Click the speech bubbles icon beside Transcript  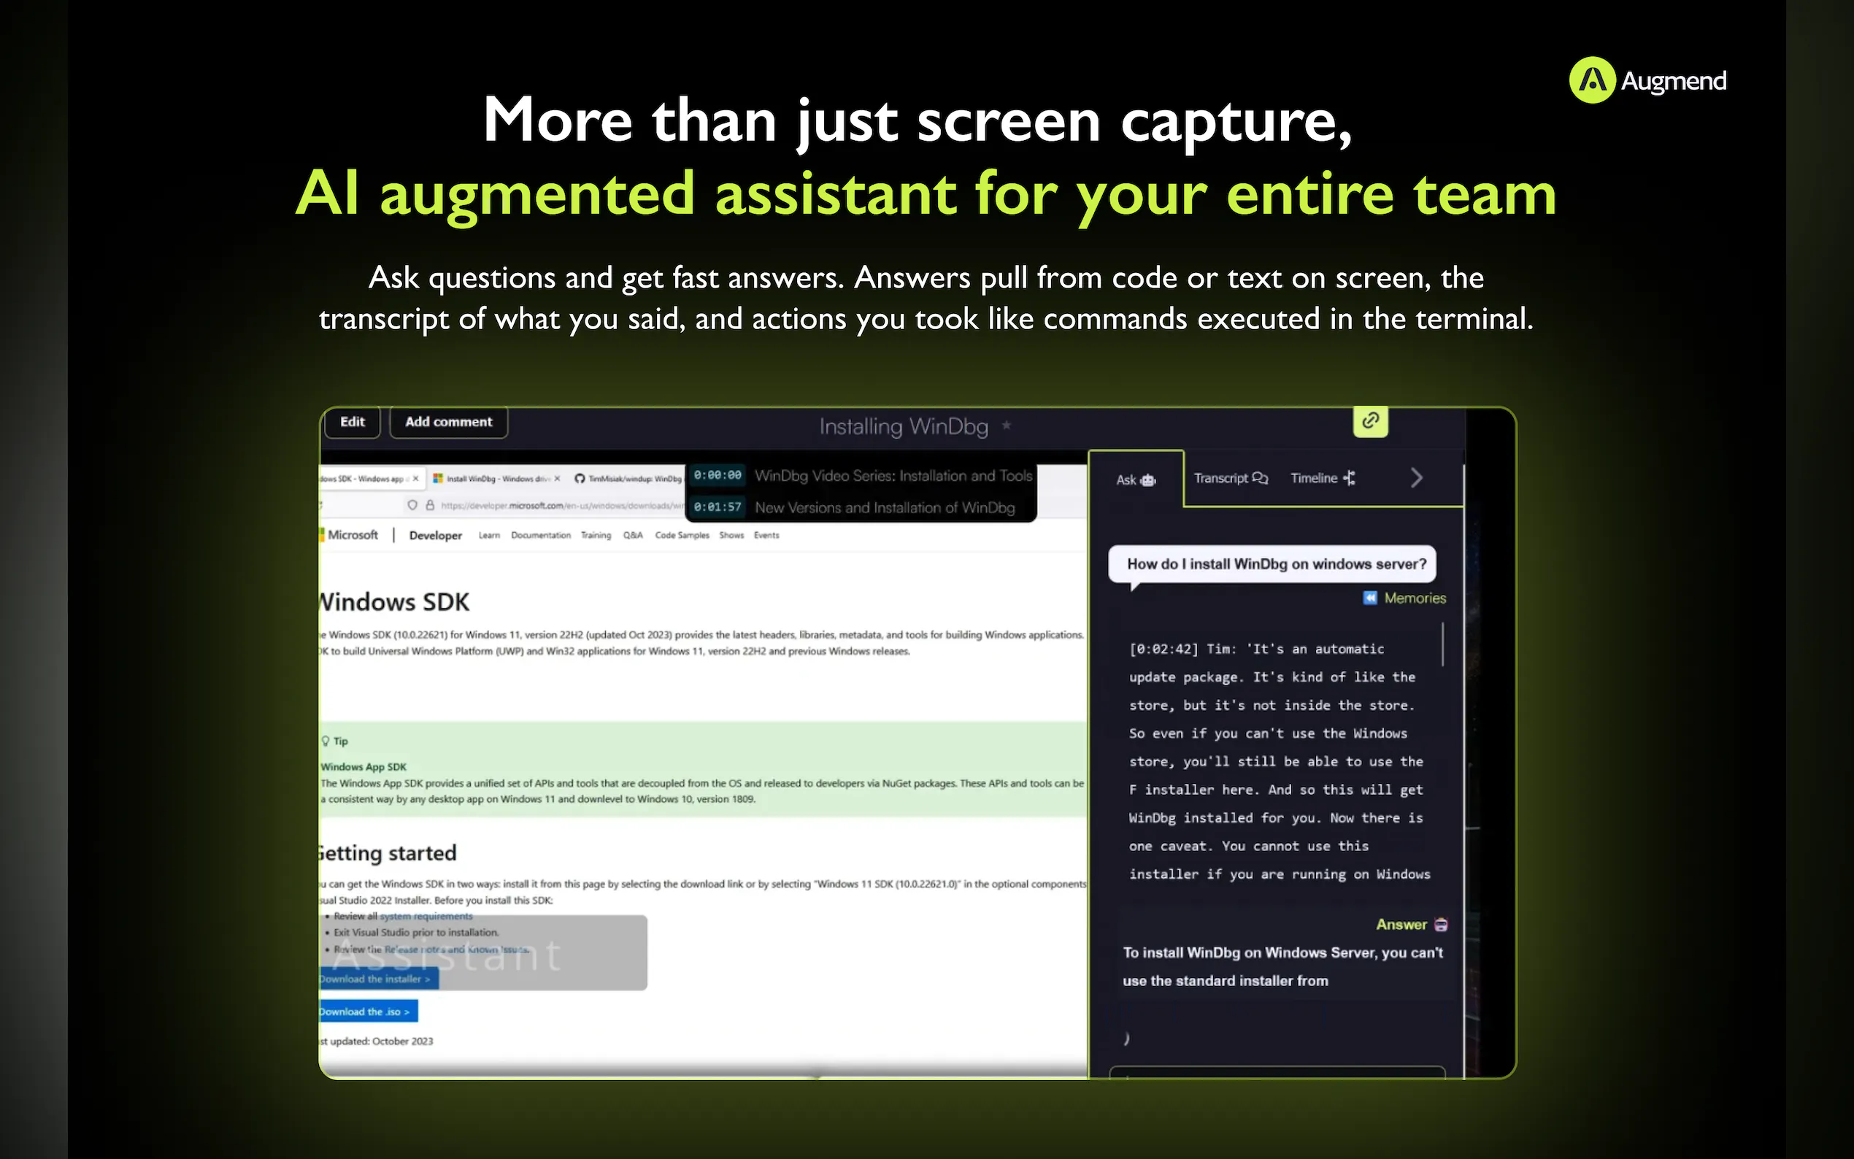1260,478
